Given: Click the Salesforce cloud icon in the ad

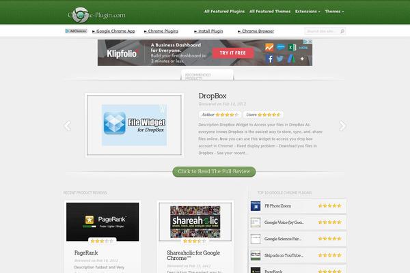Looking at the screenshot, I should [281, 47].
